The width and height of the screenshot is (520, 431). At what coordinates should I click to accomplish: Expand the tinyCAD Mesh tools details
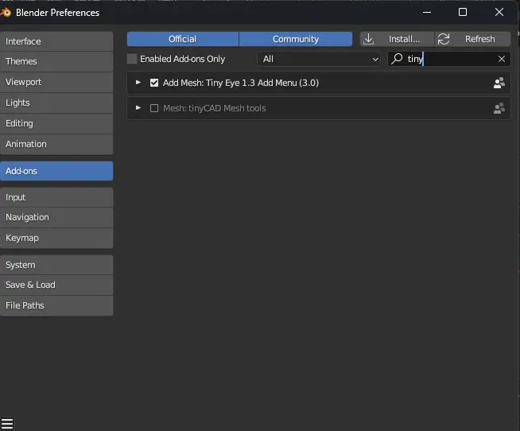[138, 108]
